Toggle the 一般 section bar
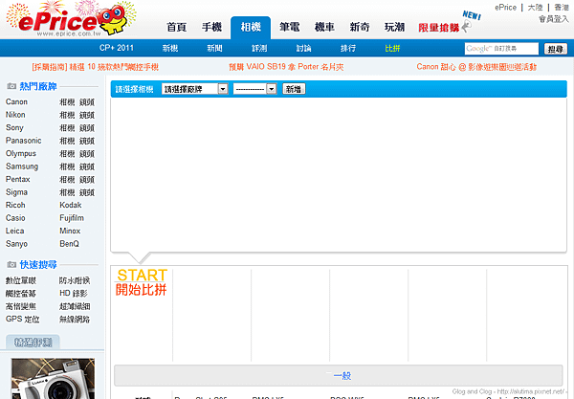 339,376
